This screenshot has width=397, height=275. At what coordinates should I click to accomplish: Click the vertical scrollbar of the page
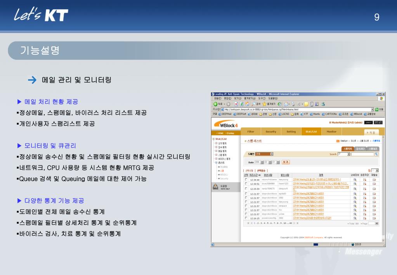click(x=383, y=188)
